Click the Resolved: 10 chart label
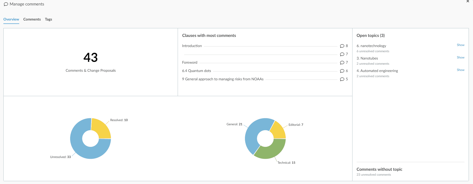The width and height of the screenshot is (473, 184). coord(119,120)
